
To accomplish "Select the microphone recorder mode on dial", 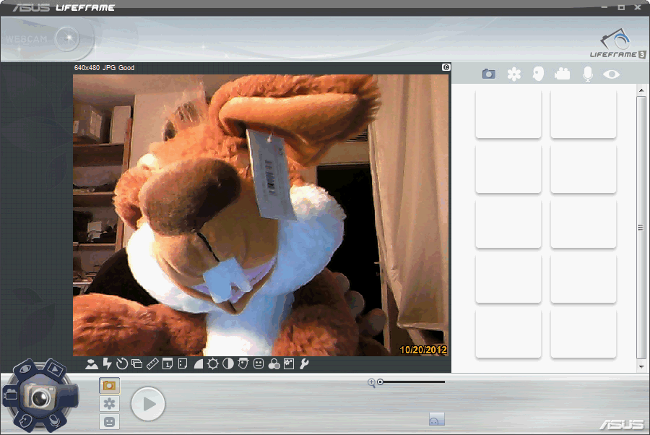I will (54, 421).
